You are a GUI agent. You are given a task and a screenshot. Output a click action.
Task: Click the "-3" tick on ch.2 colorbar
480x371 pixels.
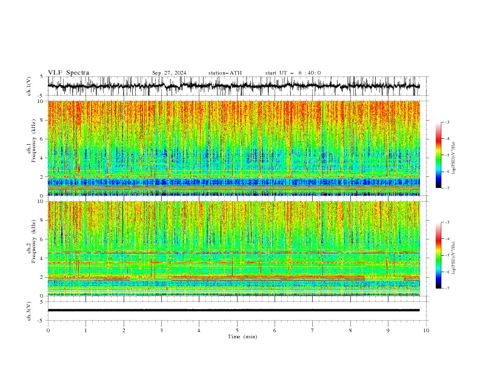click(x=447, y=222)
